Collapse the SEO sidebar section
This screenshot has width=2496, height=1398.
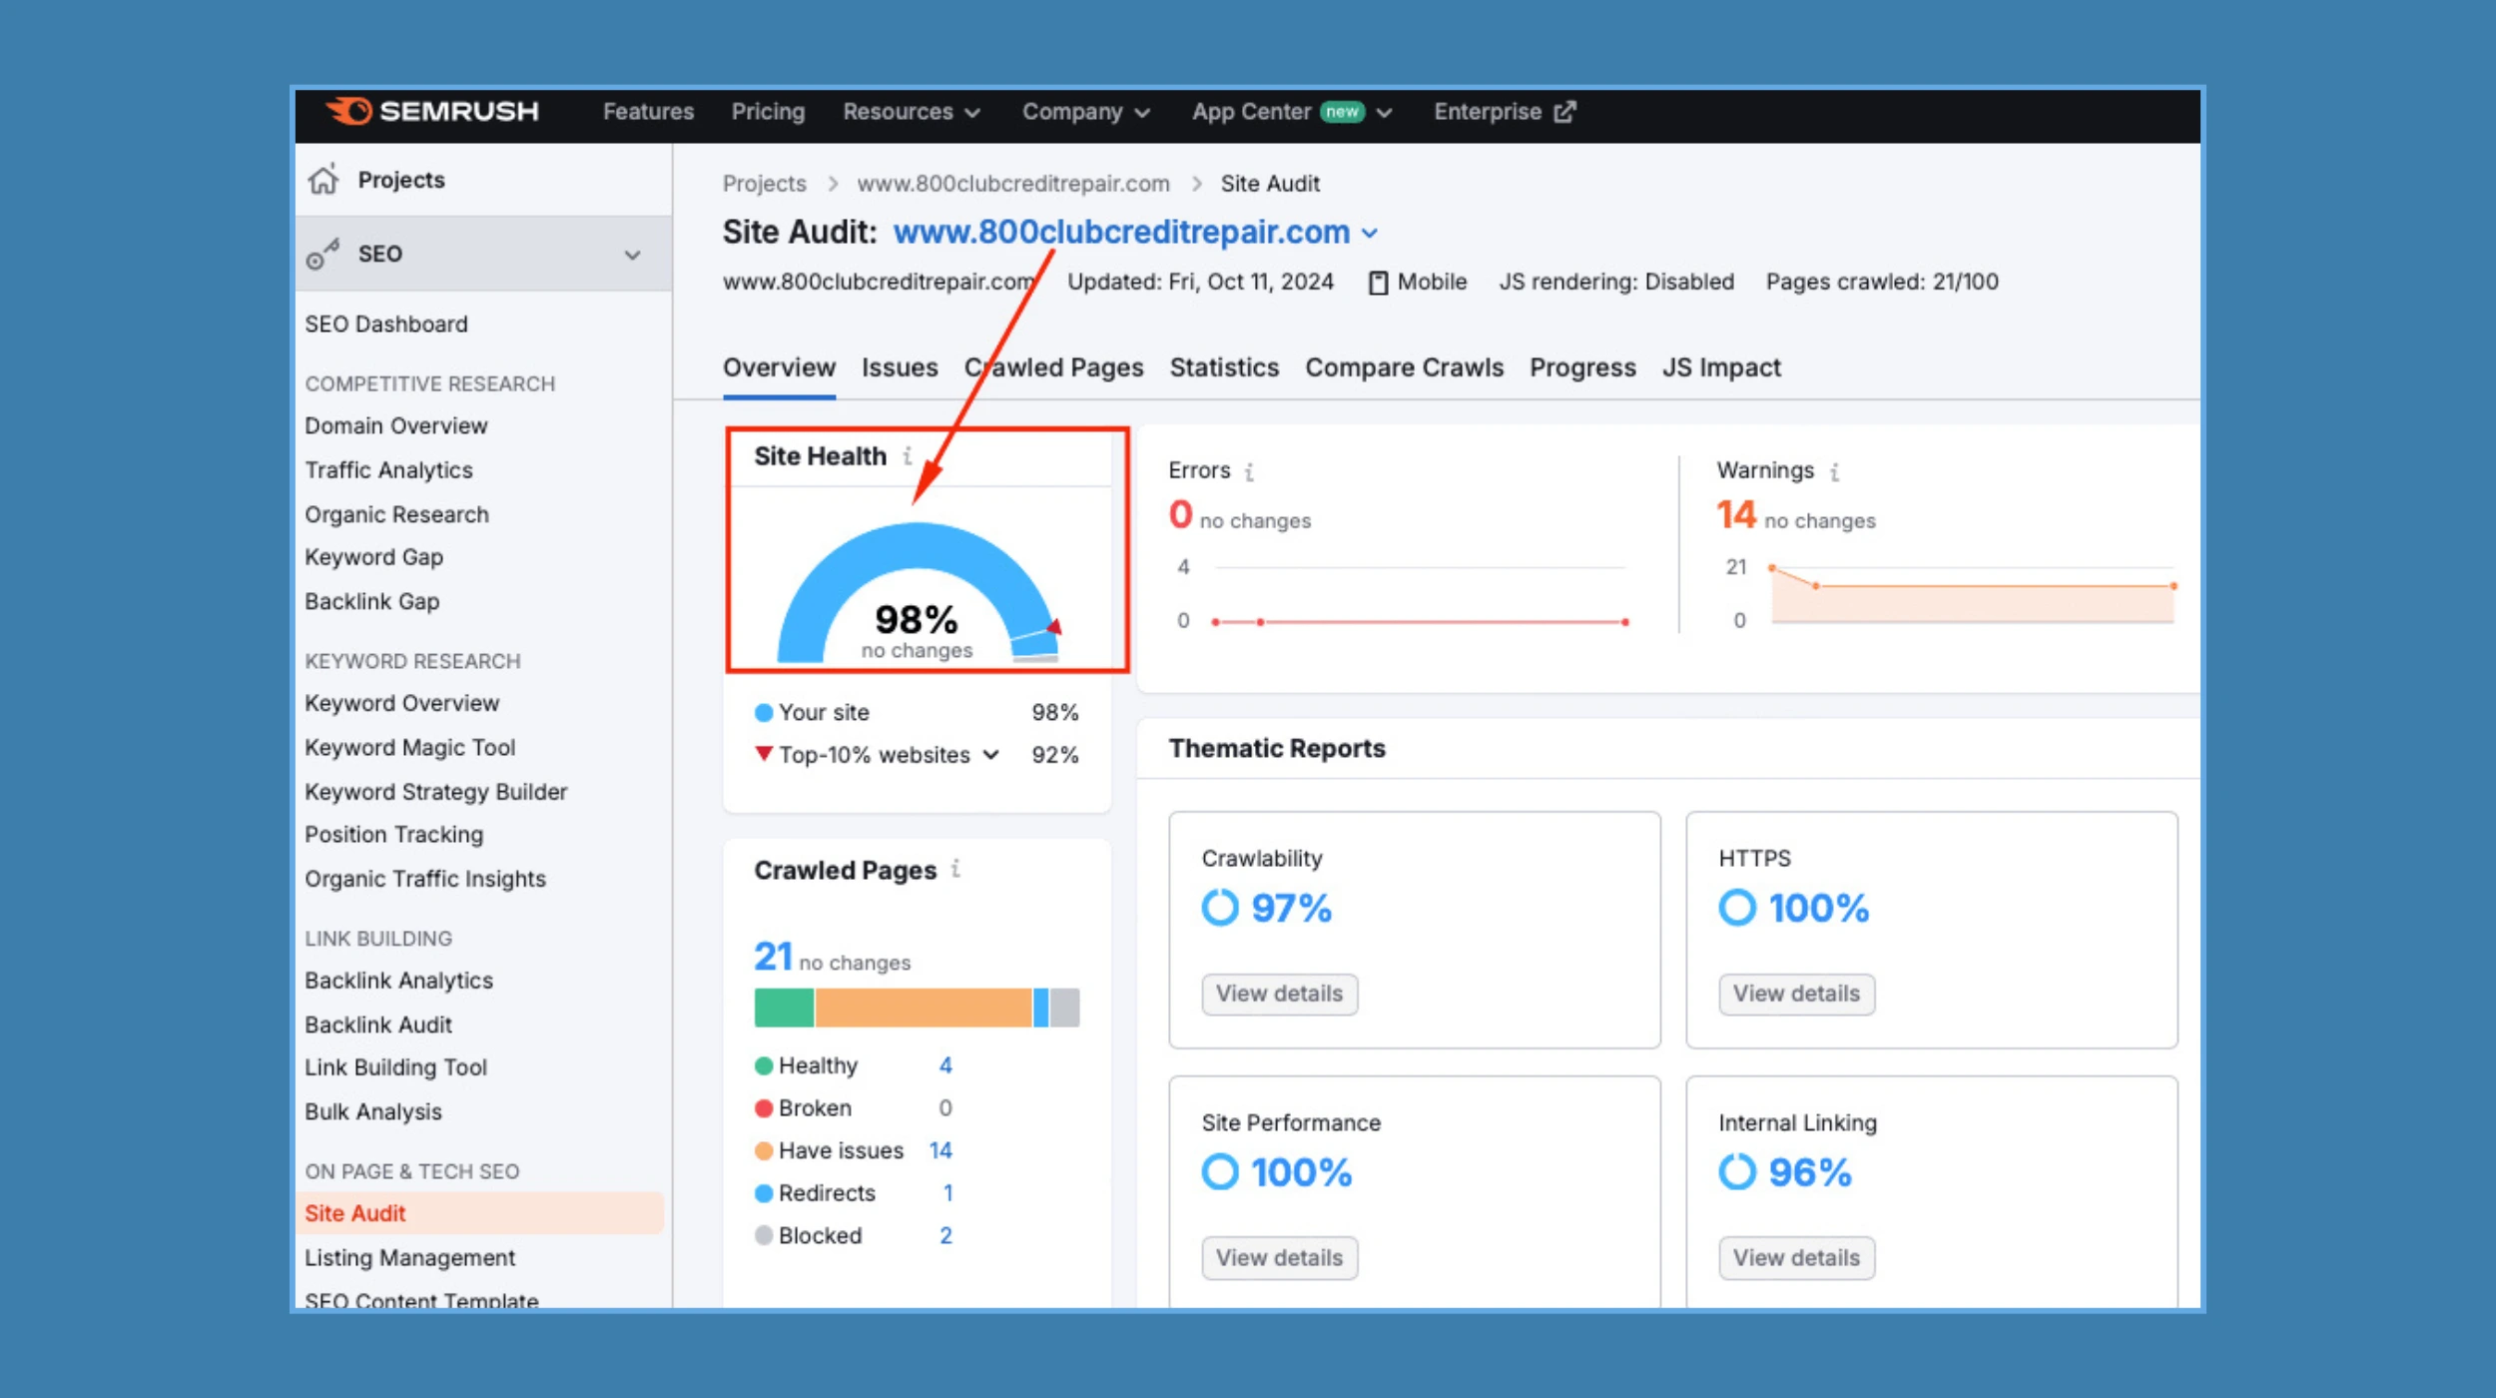click(632, 255)
